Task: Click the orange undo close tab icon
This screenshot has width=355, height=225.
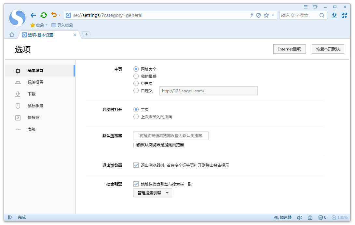Action: pos(54,15)
